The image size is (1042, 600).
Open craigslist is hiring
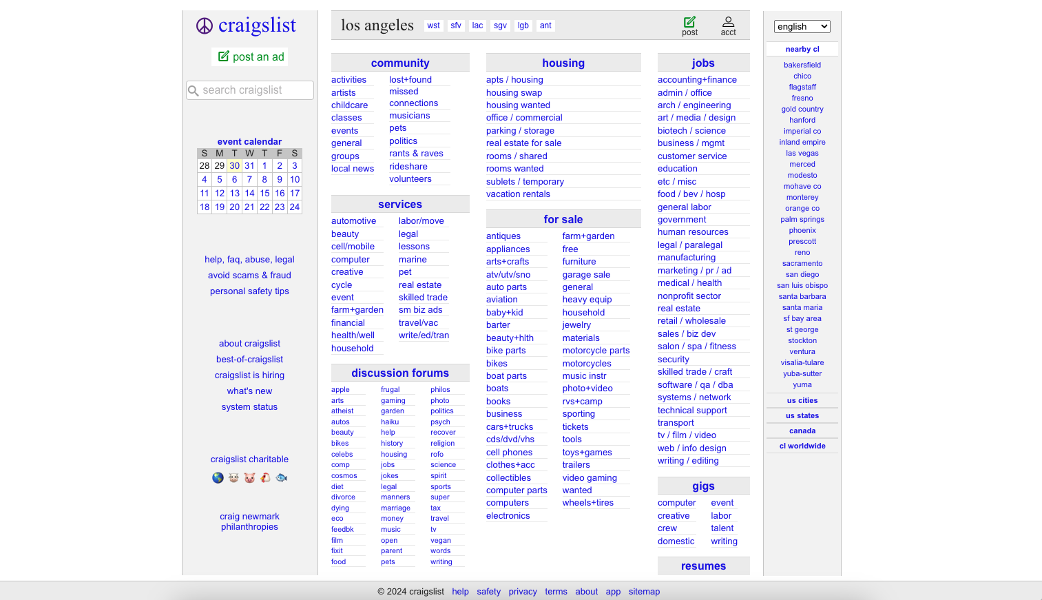click(x=249, y=375)
